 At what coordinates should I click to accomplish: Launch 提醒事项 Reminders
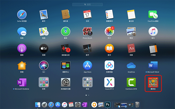[x=109, y=14]
